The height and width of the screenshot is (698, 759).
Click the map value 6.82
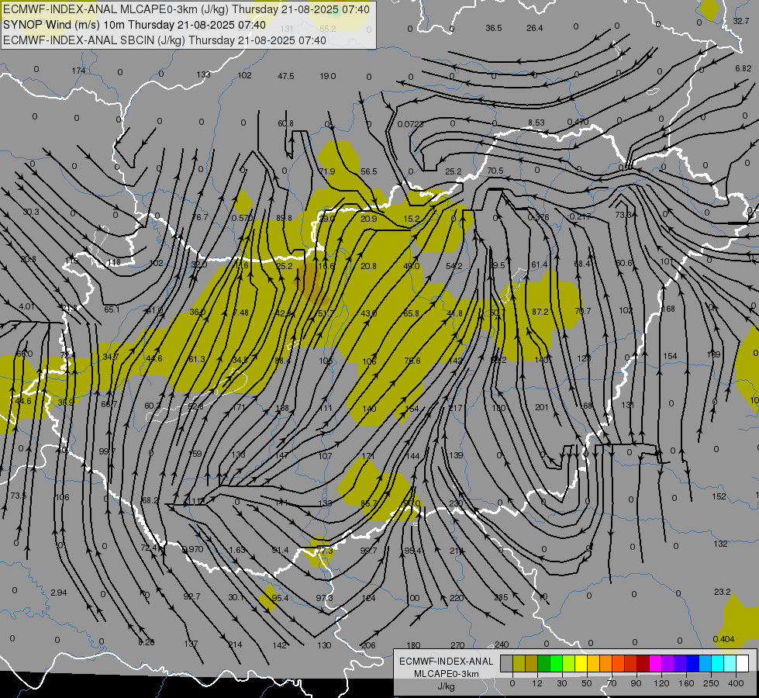click(x=743, y=68)
